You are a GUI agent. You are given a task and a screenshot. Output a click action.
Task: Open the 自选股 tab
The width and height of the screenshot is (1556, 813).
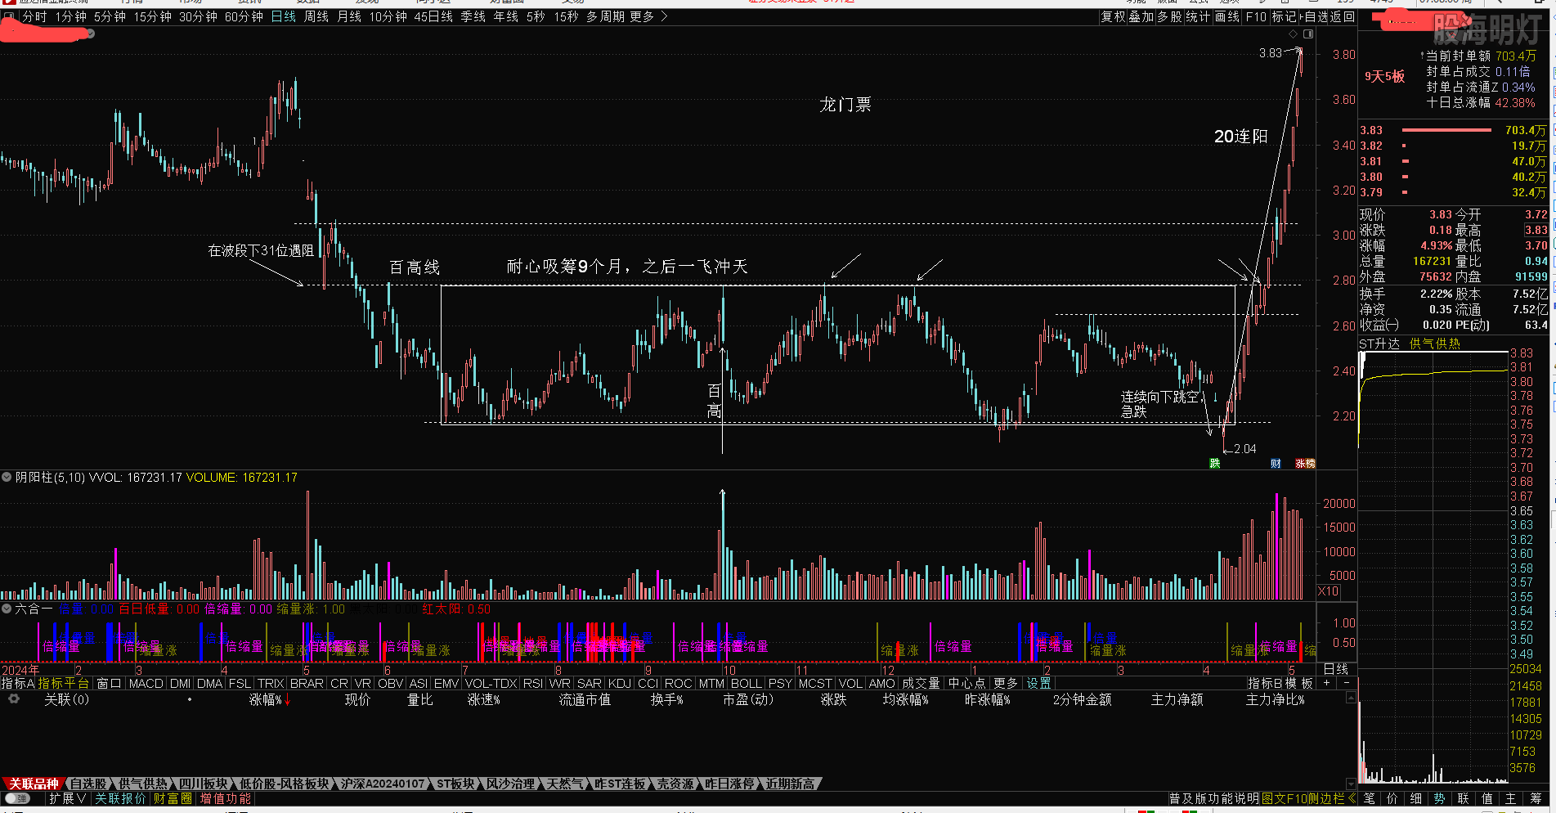pos(88,784)
